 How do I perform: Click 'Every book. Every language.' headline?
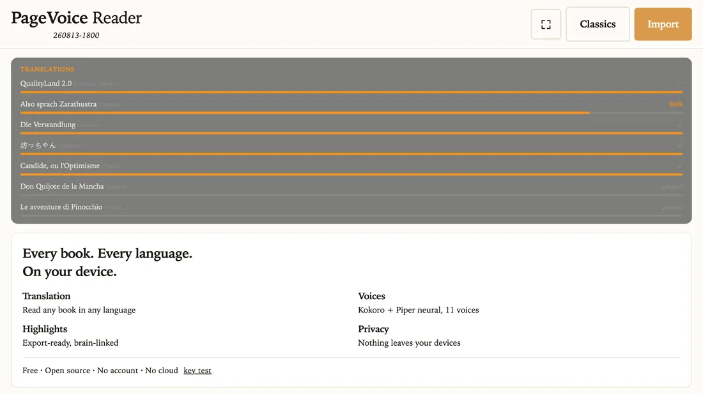coord(107,253)
